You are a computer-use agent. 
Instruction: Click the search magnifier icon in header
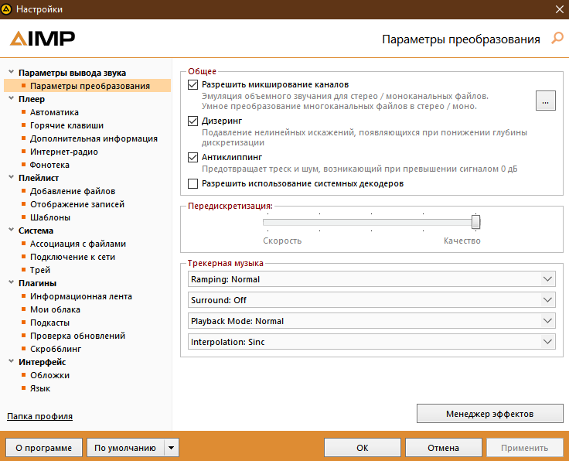coord(557,38)
